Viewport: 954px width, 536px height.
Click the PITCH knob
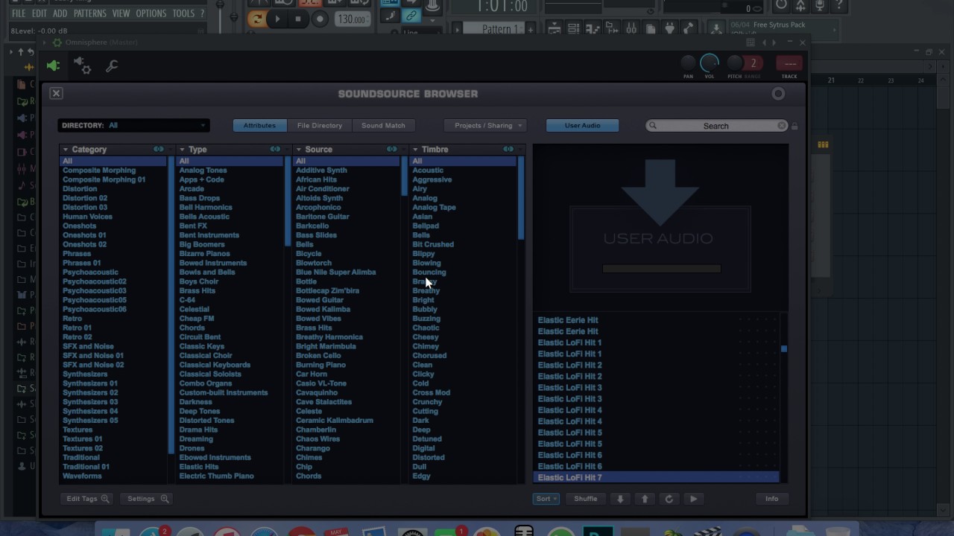tap(735, 63)
